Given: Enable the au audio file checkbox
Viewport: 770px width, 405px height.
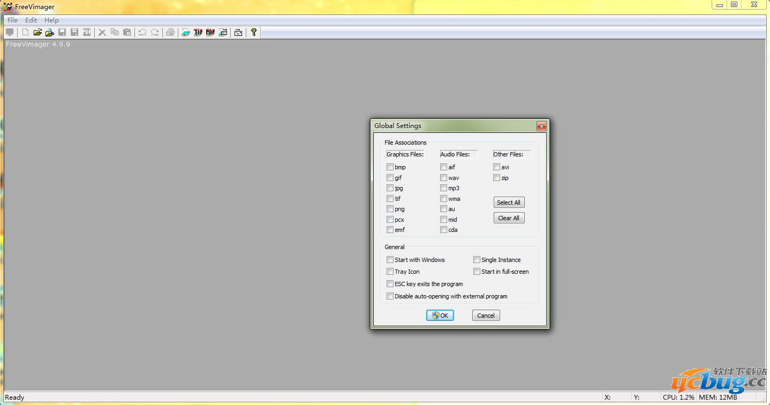Looking at the screenshot, I should point(443,209).
